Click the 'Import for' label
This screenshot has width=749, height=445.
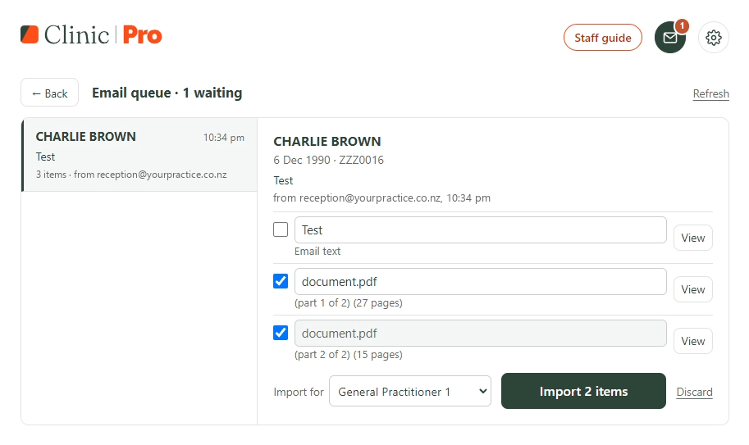coord(299,392)
